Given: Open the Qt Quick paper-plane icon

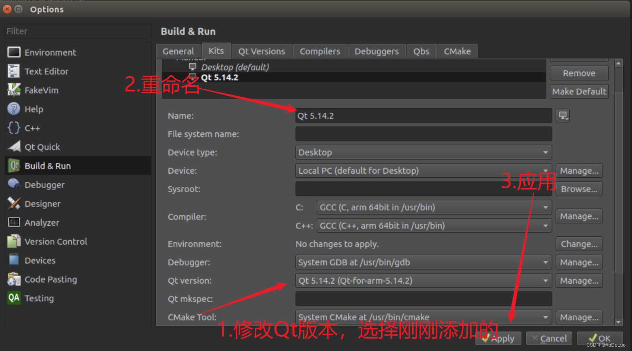Looking at the screenshot, I should tap(14, 147).
